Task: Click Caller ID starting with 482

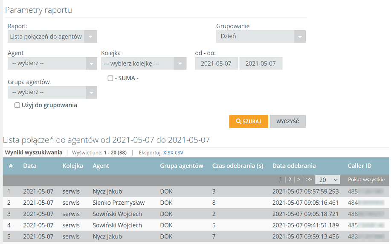Action: click(x=366, y=236)
